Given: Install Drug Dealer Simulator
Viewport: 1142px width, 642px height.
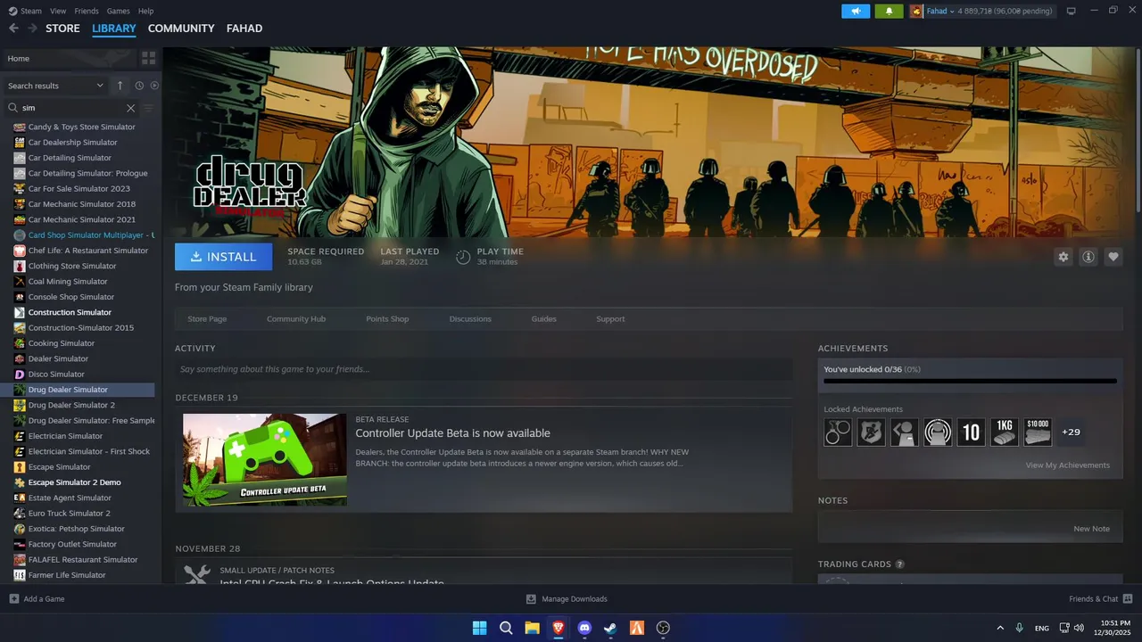Looking at the screenshot, I should pos(223,257).
